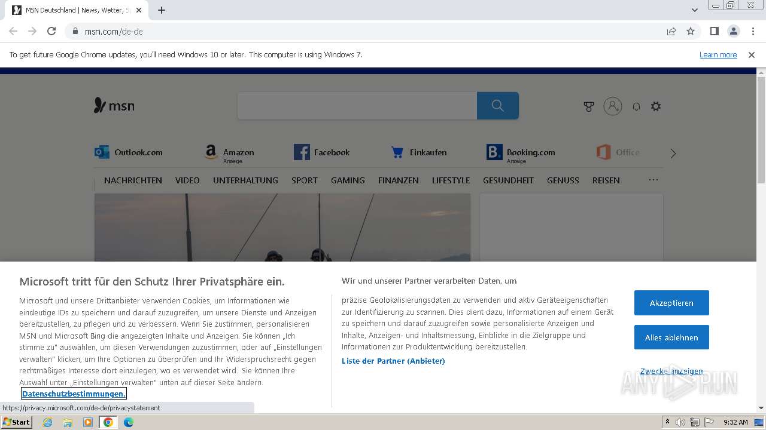766x430 pixels.
Task: Show more shortcuts with right chevron
Action: [673, 153]
